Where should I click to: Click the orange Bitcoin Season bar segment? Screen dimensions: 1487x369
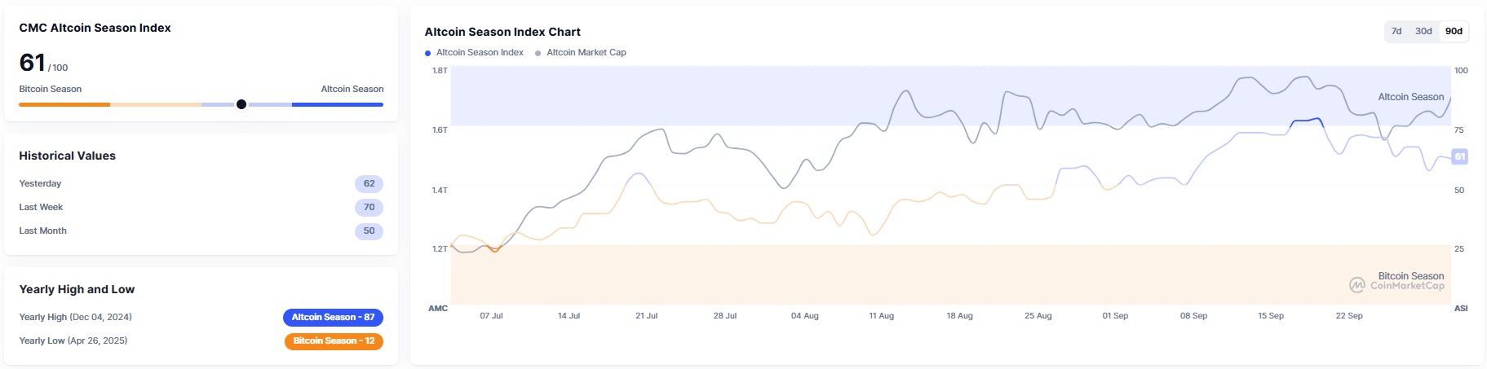click(64, 104)
